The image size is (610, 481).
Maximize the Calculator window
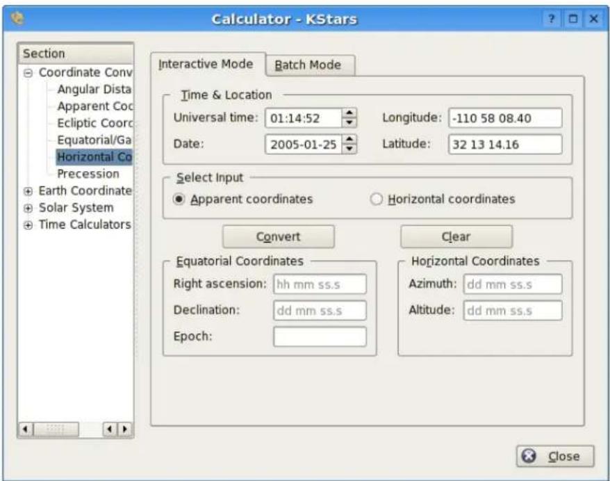(x=572, y=19)
